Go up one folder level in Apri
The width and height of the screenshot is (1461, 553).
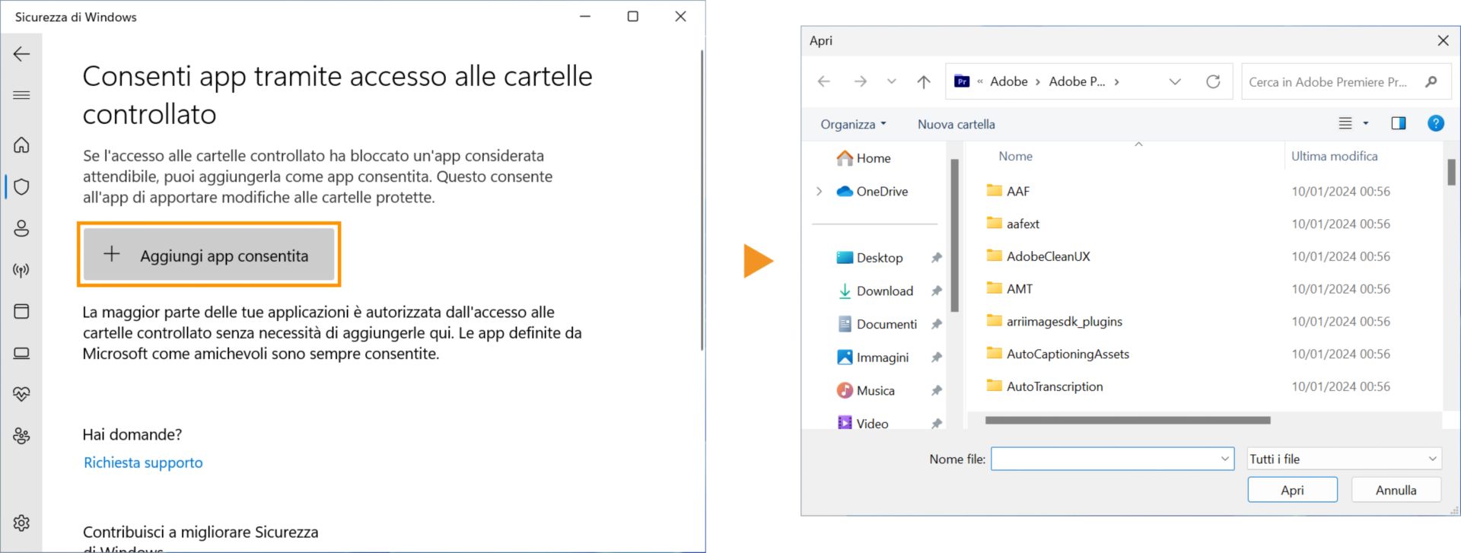pyautogui.click(x=924, y=81)
